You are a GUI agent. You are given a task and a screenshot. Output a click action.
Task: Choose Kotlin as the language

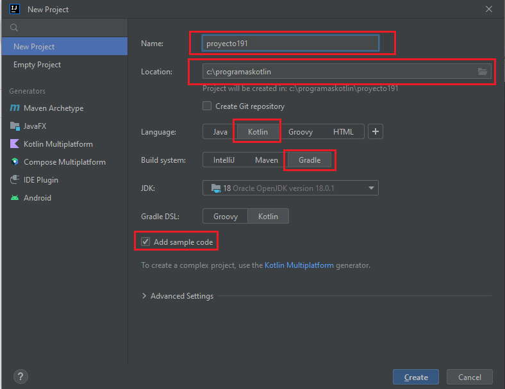pyautogui.click(x=258, y=132)
